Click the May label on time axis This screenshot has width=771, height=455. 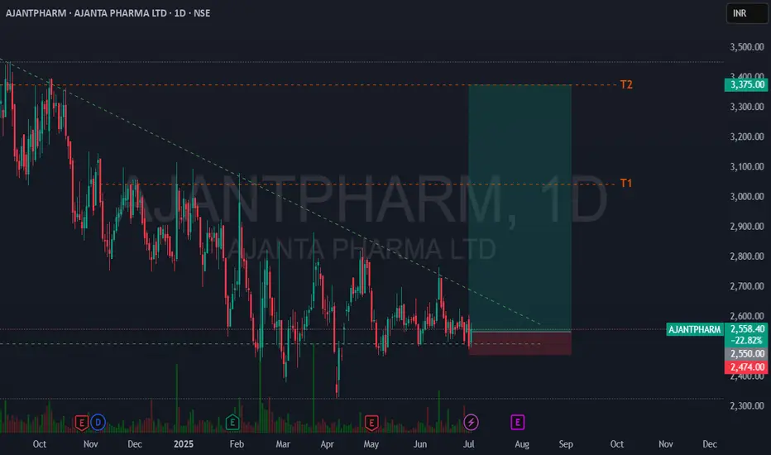(371, 444)
